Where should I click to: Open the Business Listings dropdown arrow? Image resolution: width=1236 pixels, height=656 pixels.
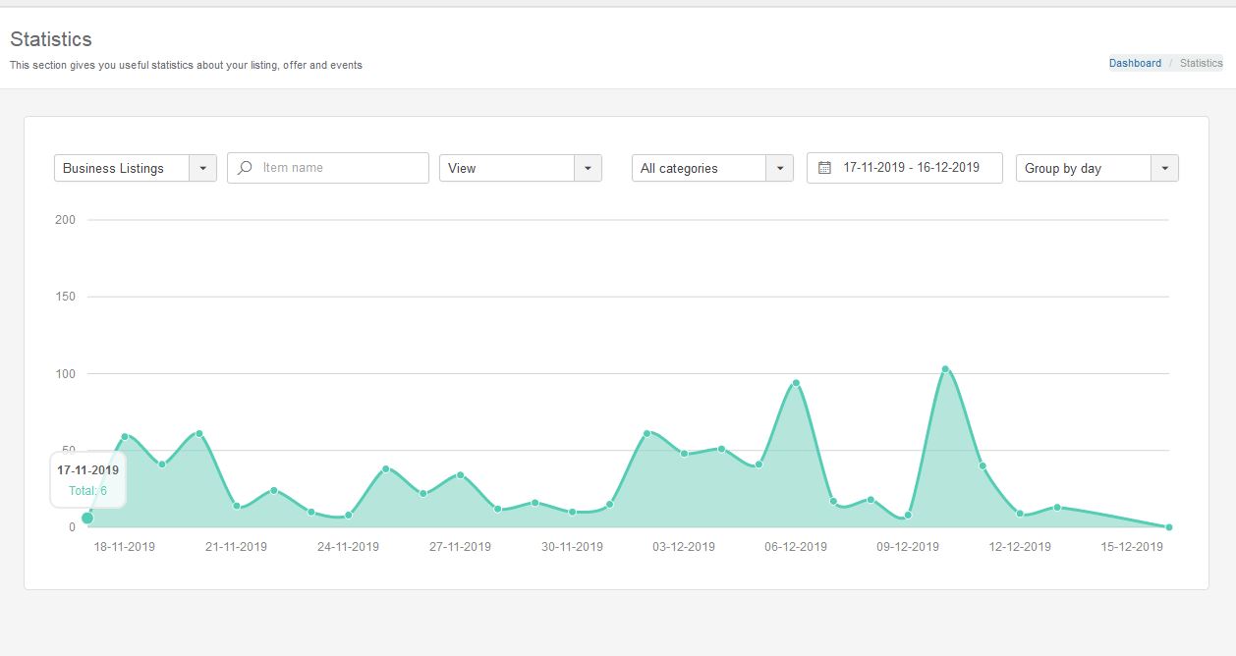coord(202,168)
